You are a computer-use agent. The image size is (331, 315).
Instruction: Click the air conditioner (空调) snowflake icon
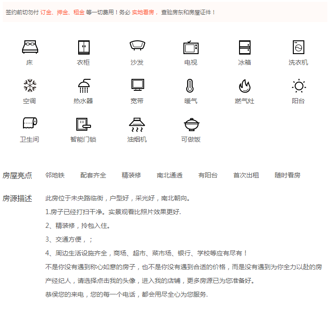tap(30, 85)
